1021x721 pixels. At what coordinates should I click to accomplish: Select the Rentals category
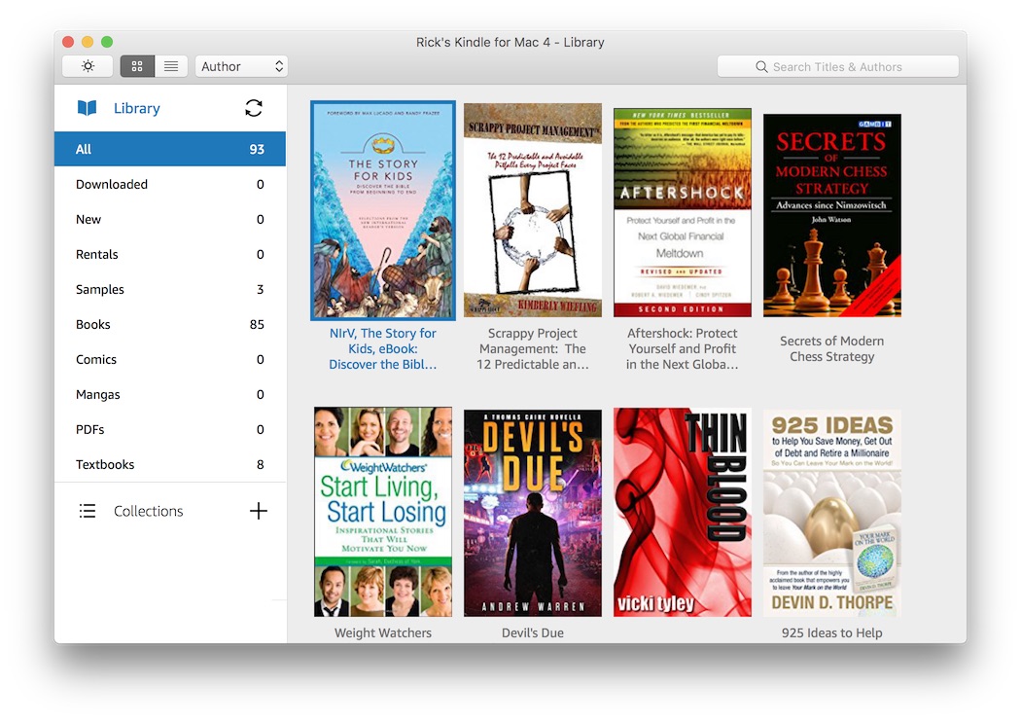(x=170, y=255)
